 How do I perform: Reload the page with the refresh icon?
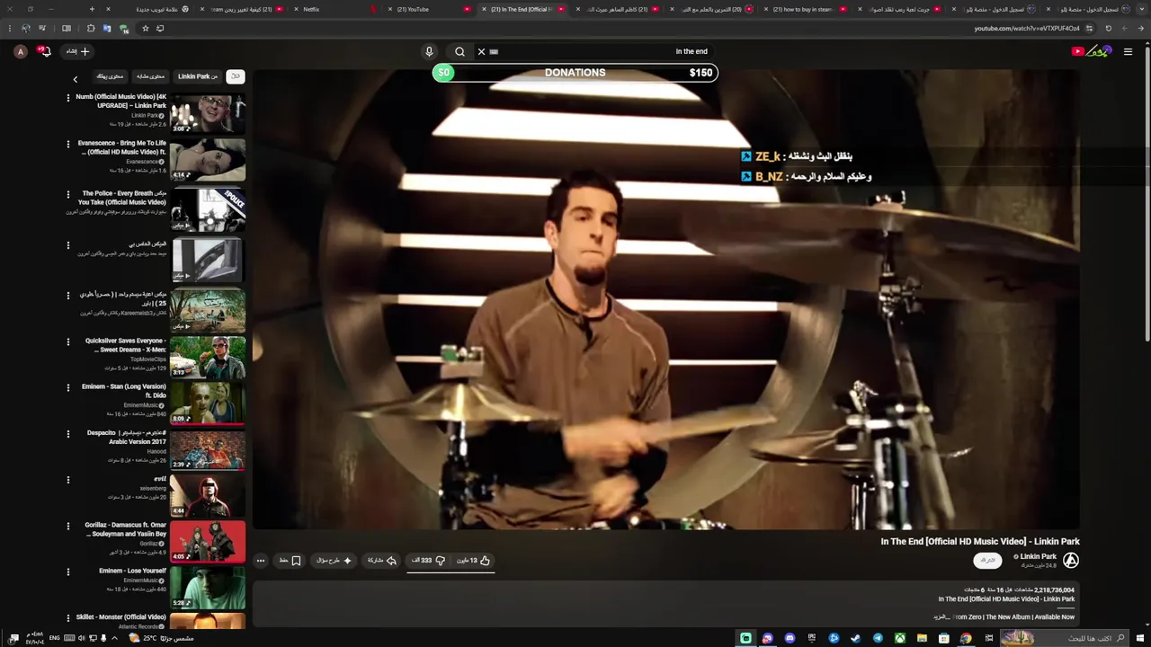pyautogui.click(x=1107, y=28)
